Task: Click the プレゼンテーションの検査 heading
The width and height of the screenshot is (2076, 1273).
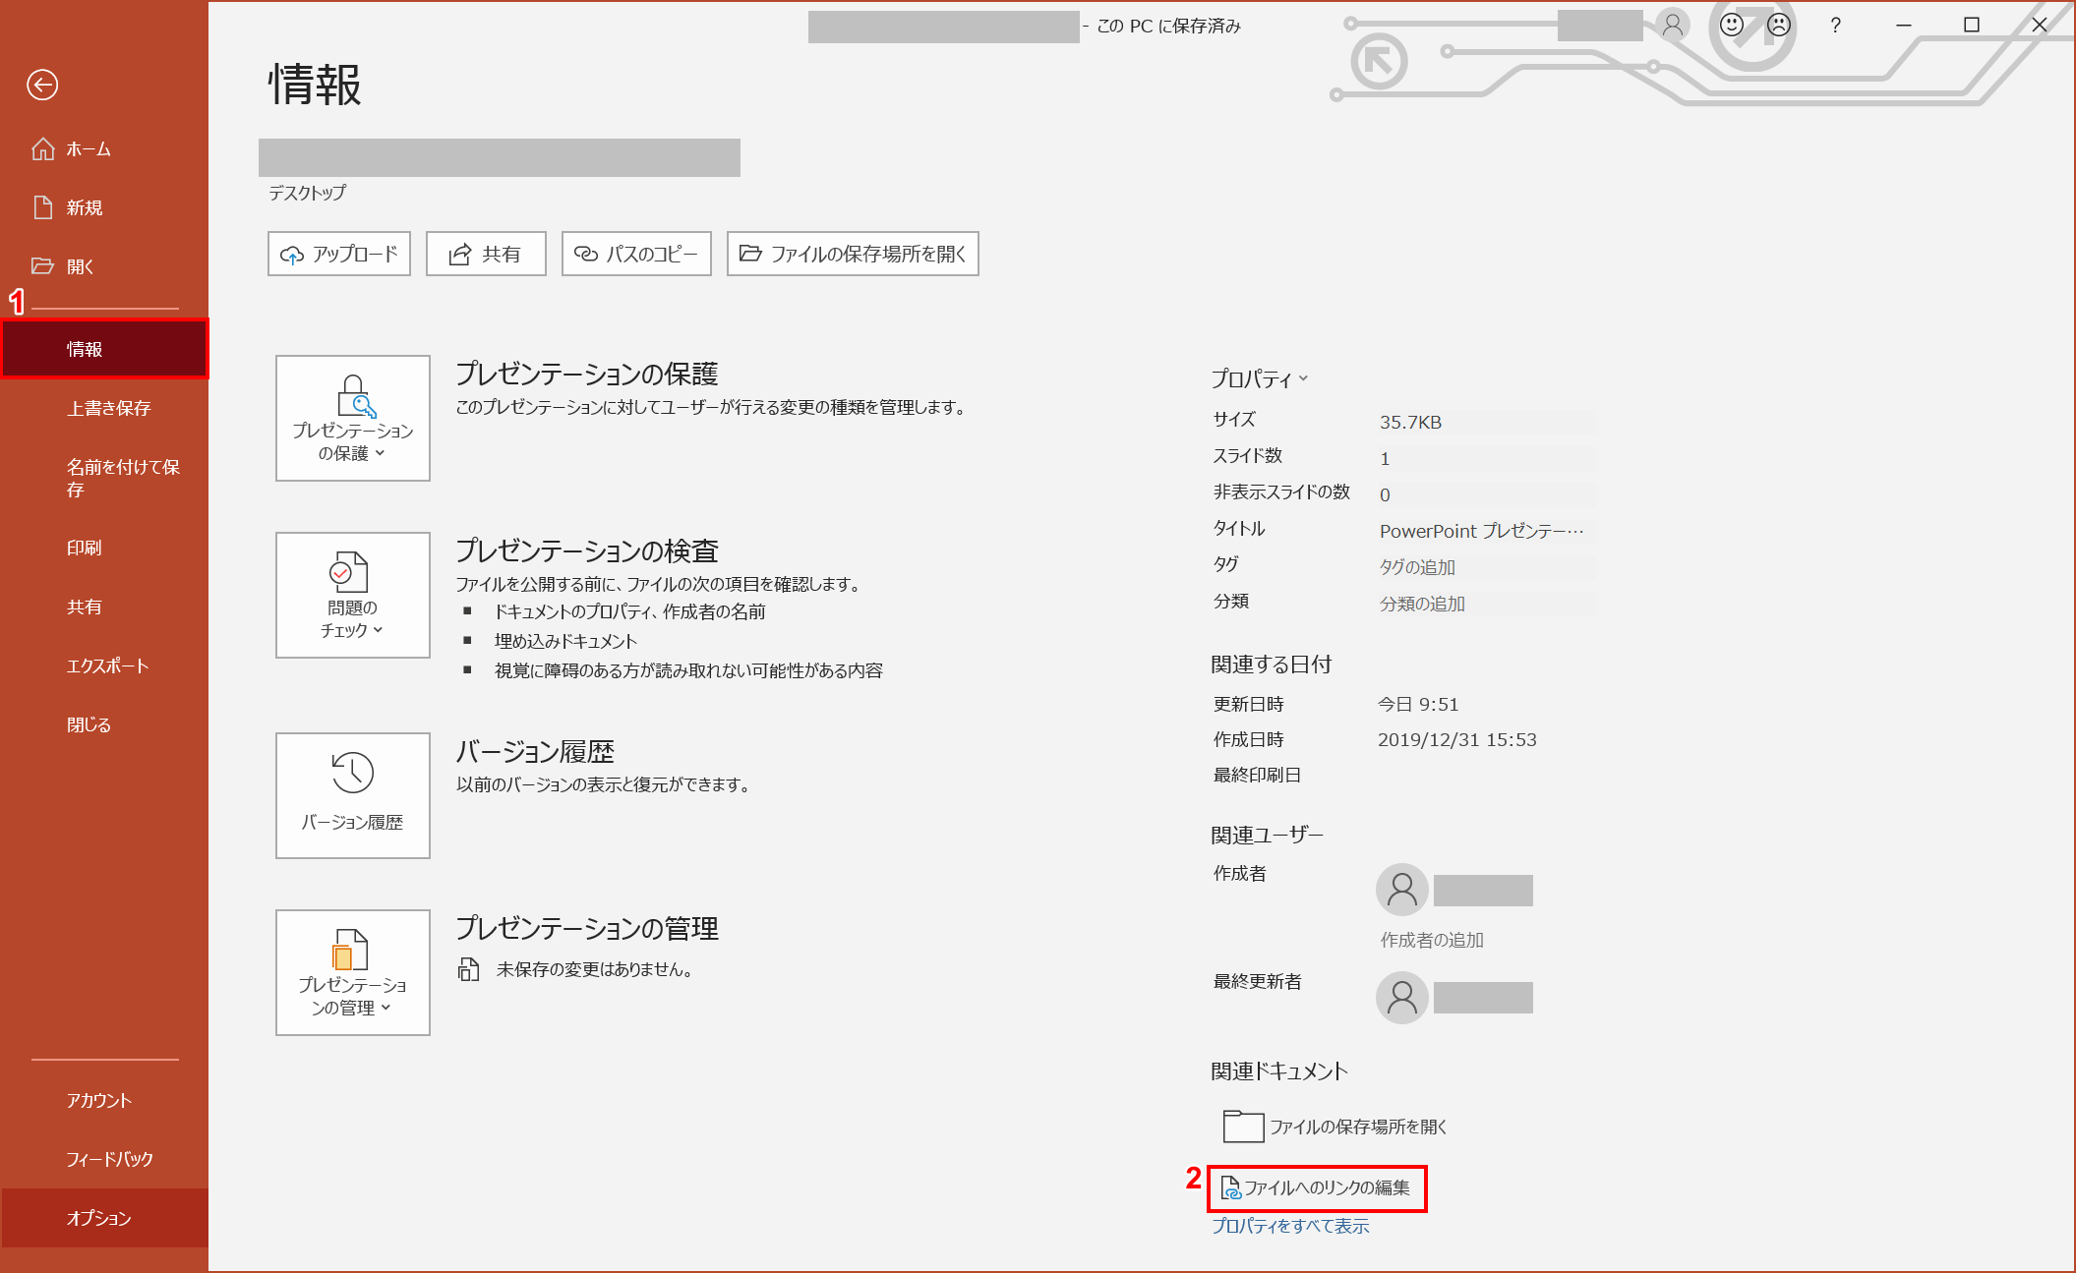Action: (x=587, y=550)
